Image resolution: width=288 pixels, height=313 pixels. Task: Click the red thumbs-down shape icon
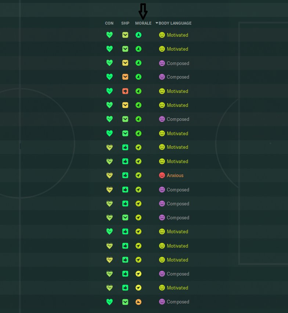coord(125,91)
